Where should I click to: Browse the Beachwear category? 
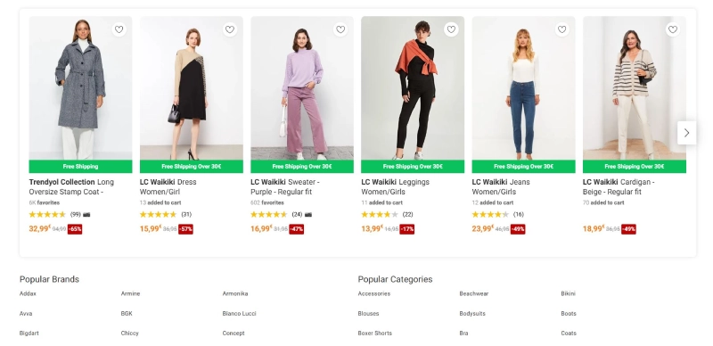coord(474,293)
